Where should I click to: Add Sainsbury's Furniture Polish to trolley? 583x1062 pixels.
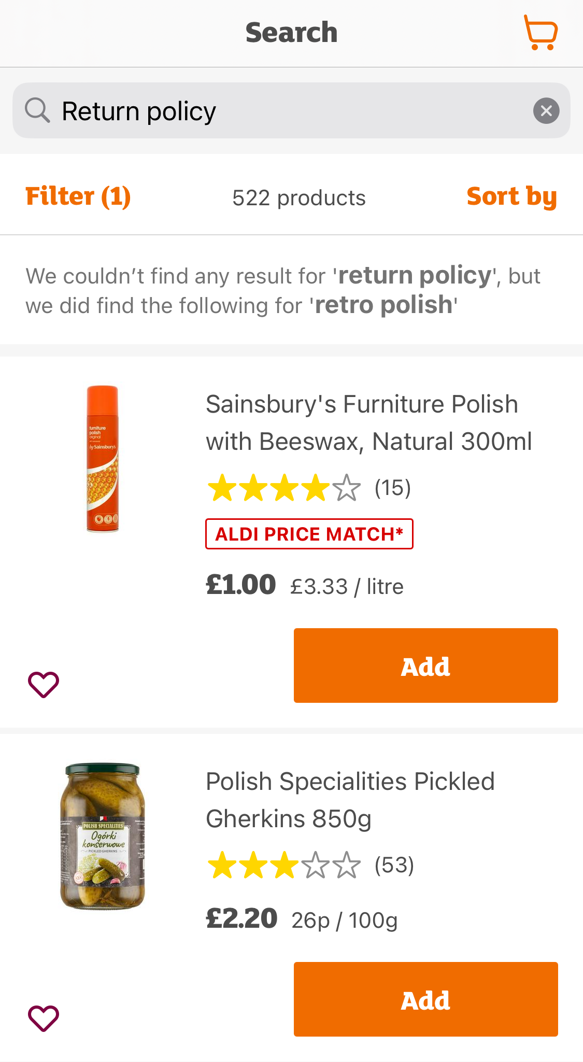(425, 665)
